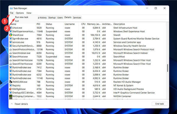The width and height of the screenshot is (177, 114).
Task: Click the Registry process icon
Action: (11, 86)
